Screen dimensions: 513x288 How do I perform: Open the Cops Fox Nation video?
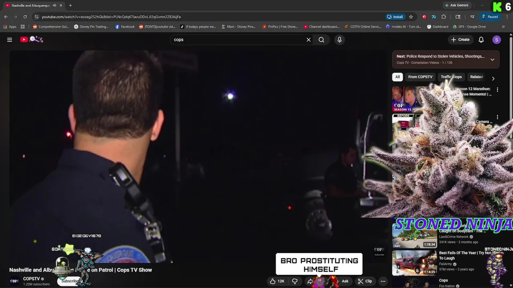[x=443, y=280]
